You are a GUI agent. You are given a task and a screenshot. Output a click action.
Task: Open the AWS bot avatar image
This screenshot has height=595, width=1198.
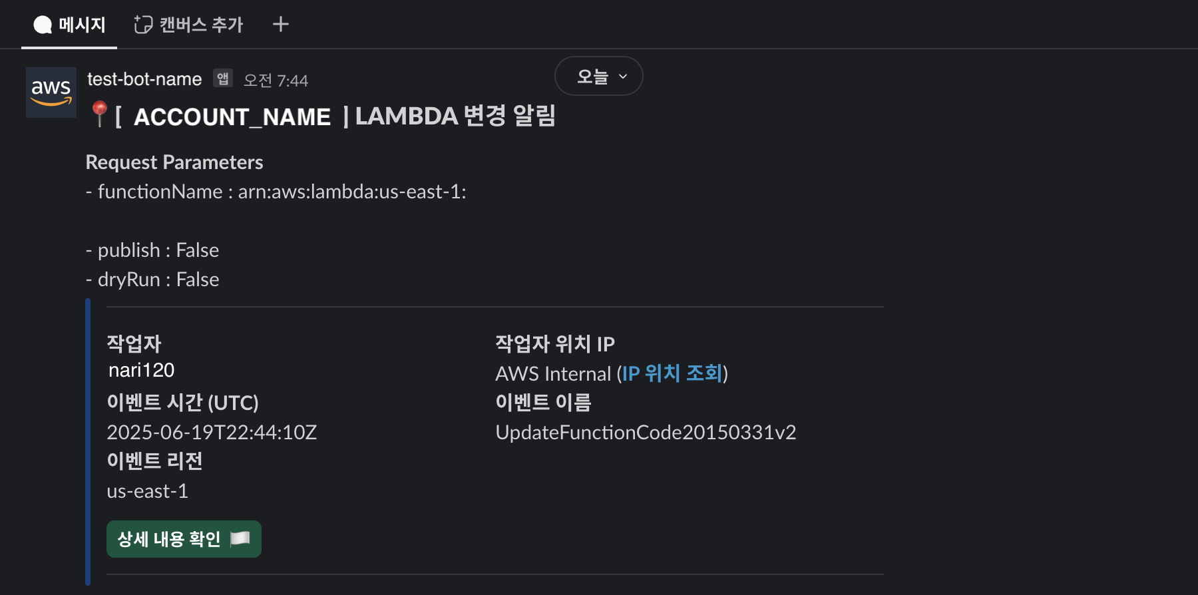51,93
